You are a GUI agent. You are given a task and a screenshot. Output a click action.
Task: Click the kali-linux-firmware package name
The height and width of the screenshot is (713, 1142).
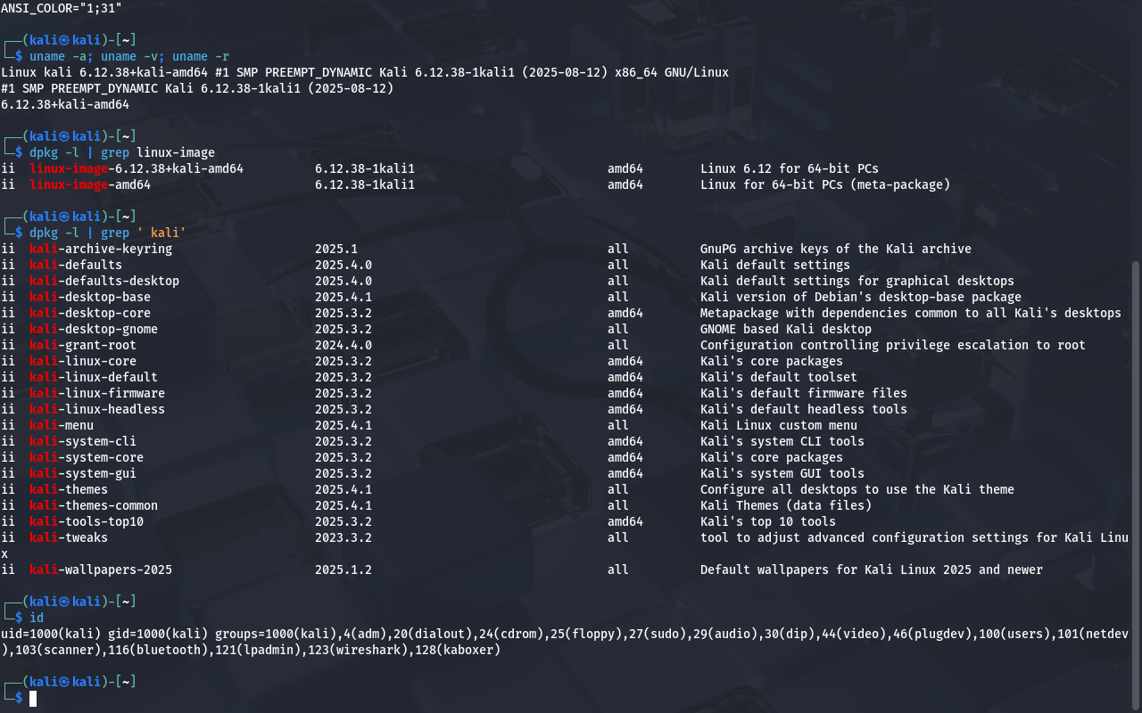[97, 393]
